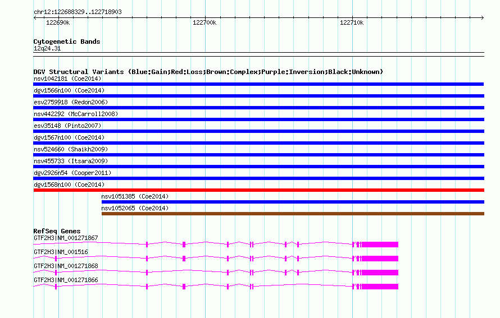Click the left arrowhead of the ruler
Image resolution: width=500 pixels, height=318 pixels.
[35, 18]
